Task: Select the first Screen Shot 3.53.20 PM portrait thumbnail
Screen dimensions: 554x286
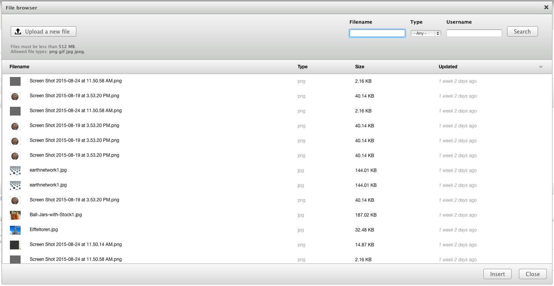Action: point(15,96)
